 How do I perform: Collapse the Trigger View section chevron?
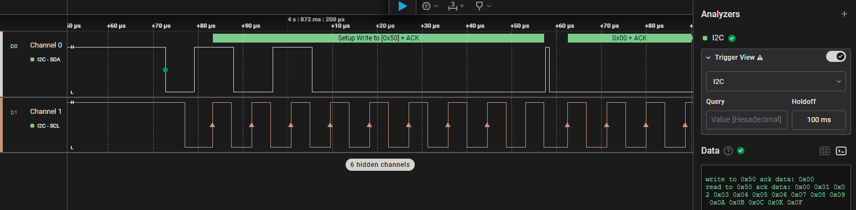pyautogui.click(x=708, y=57)
